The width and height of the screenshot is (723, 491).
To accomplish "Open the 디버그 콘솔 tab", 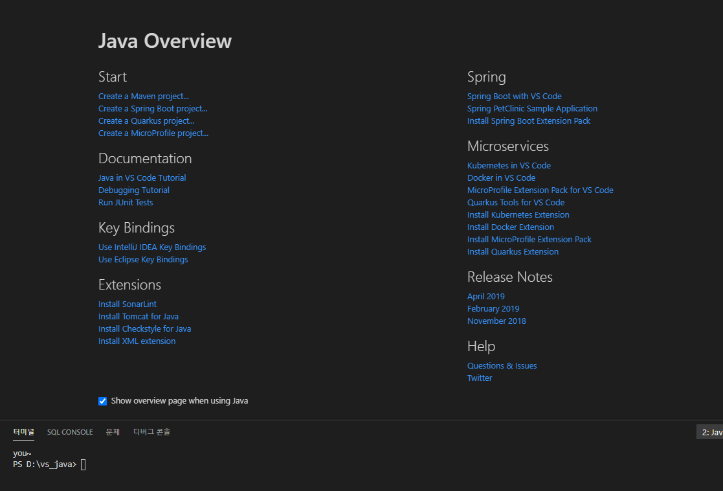I will tap(151, 432).
